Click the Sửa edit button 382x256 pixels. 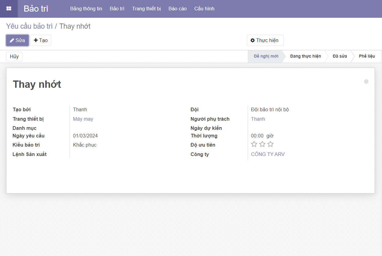click(17, 40)
